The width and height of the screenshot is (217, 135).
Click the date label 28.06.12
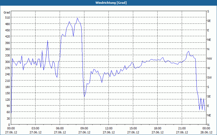[206, 132]
